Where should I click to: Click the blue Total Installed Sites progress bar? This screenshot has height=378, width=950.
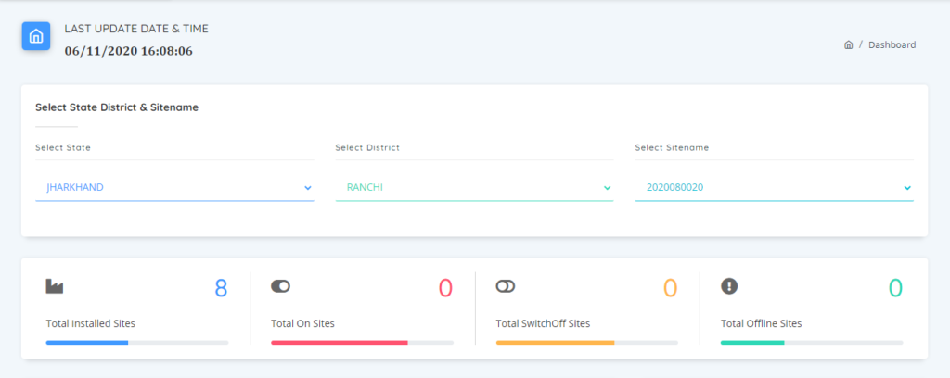click(137, 342)
